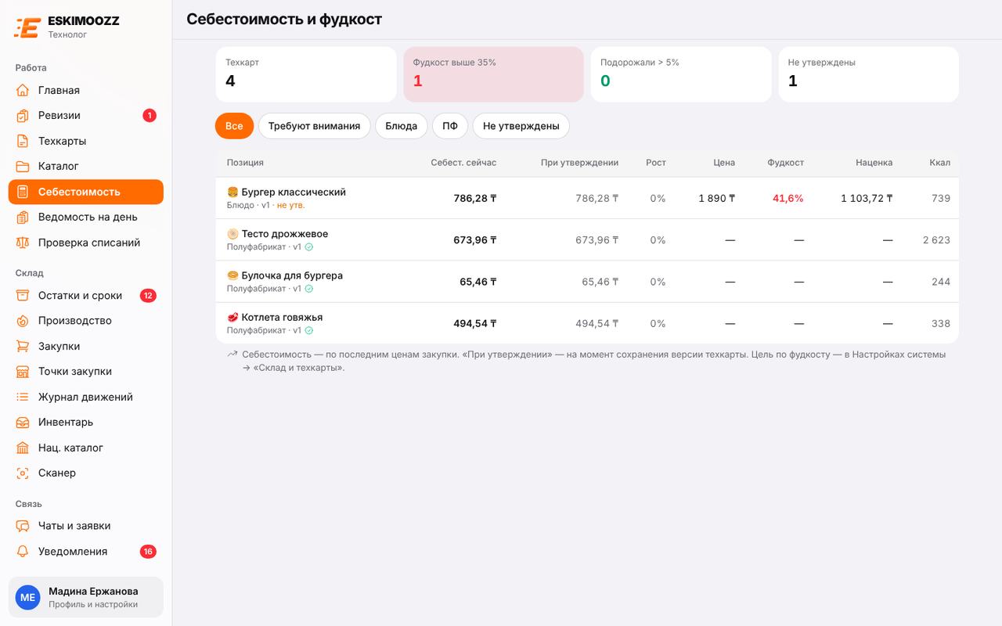Click the Журнал движений list icon

tap(23, 398)
